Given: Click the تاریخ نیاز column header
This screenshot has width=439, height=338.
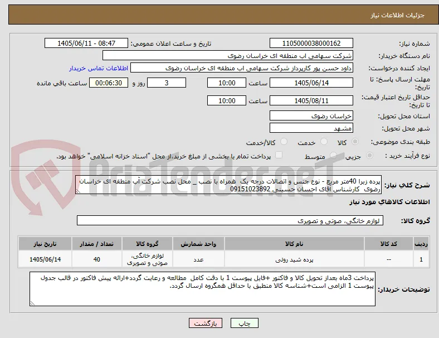Looking at the screenshot, I should [x=45, y=244].
